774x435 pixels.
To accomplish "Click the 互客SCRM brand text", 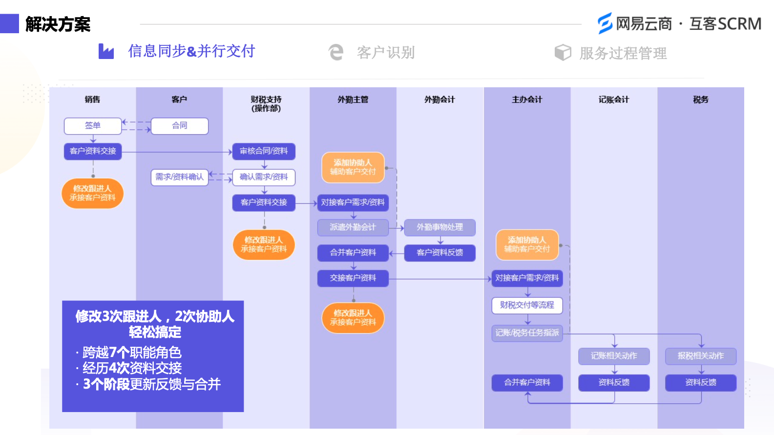I will tap(725, 24).
